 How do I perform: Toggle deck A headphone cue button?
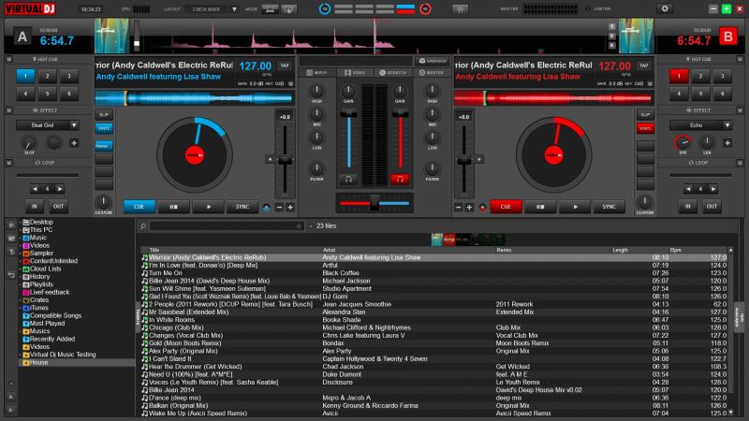click(x=348, y=180)
